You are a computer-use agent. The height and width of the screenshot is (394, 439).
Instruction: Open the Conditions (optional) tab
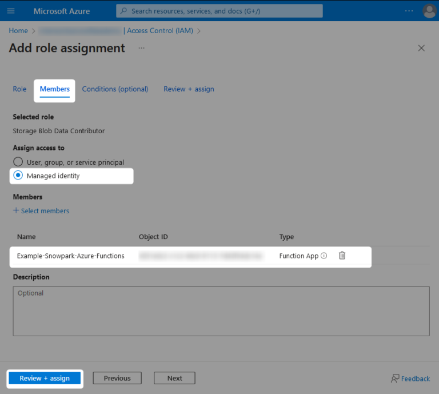pyautogui.click(x=115, y=89)
